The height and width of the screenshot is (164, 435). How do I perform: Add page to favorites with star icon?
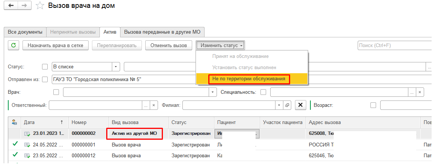click(x=39, y=6)
